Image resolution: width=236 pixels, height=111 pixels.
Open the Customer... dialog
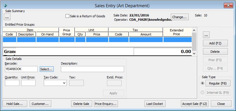click(40, 104)
